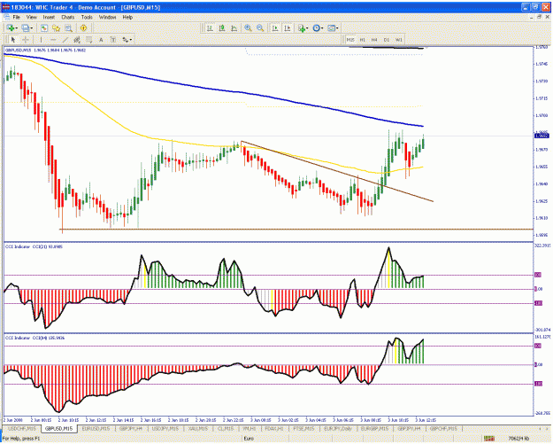Click the chart tabs scroll-left arrow

tap(541, 429)
